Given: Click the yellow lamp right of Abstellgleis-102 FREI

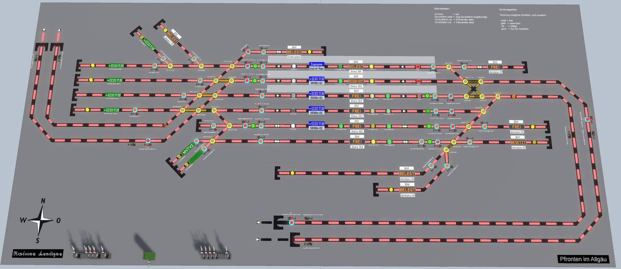Looking at the screenshot, I should coord(533,127).
